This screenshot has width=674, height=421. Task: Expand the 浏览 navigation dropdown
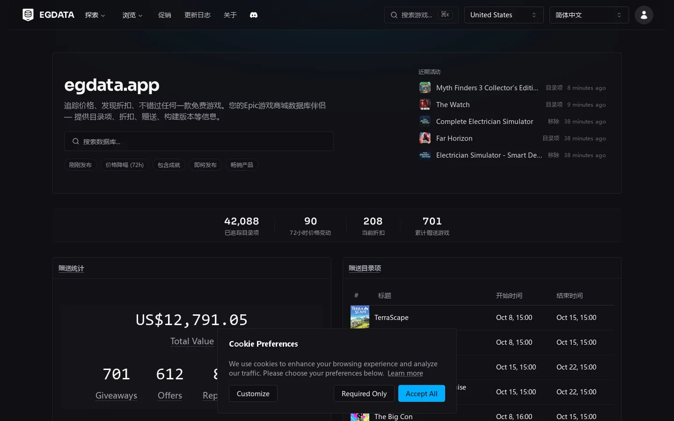tap(132, 15)
